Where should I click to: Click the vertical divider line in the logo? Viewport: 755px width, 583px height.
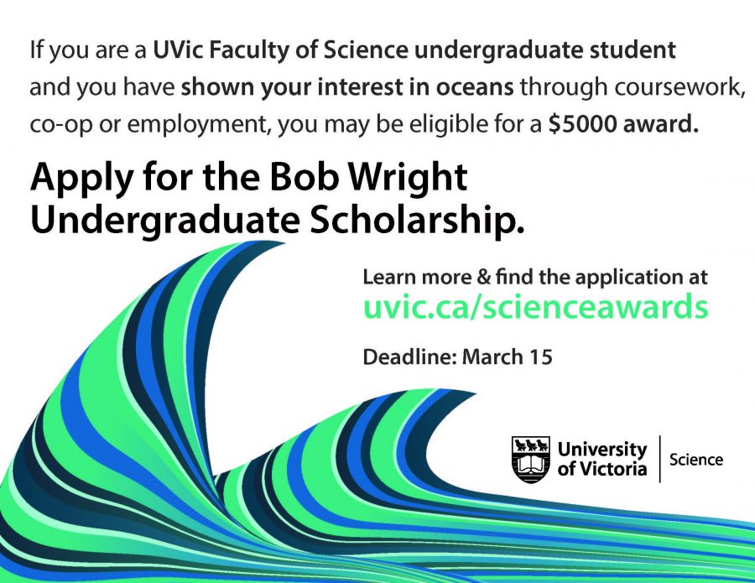click(659, 459)
